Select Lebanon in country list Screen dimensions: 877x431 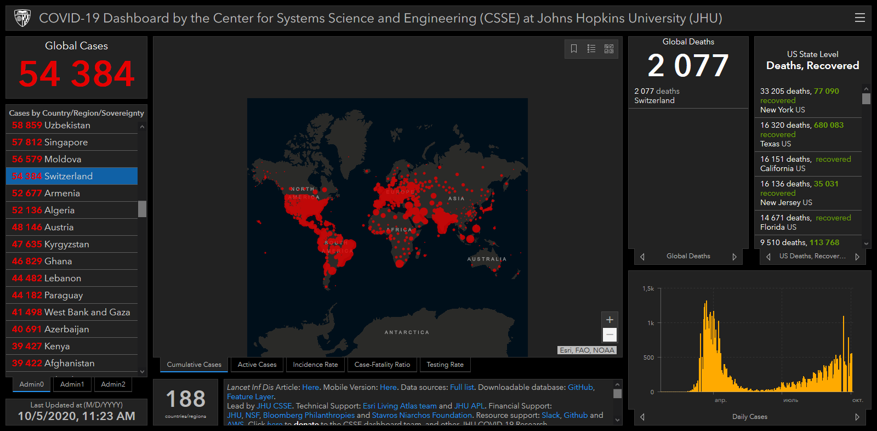(x=72, y=278)
